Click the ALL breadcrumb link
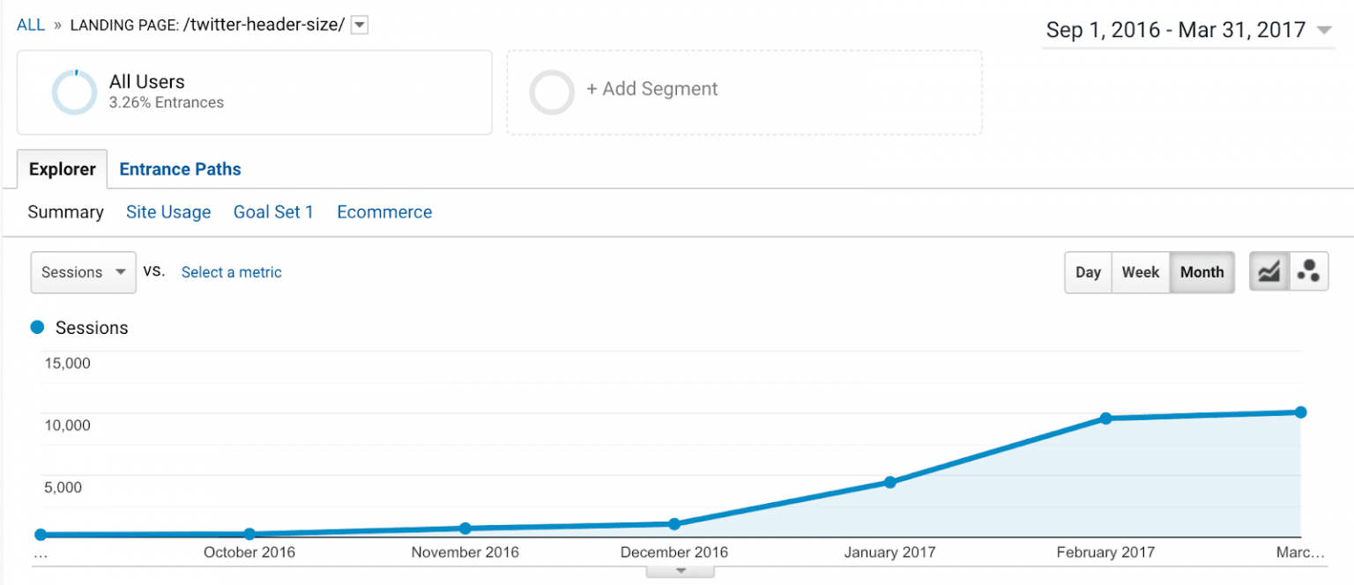 [30, 24]
